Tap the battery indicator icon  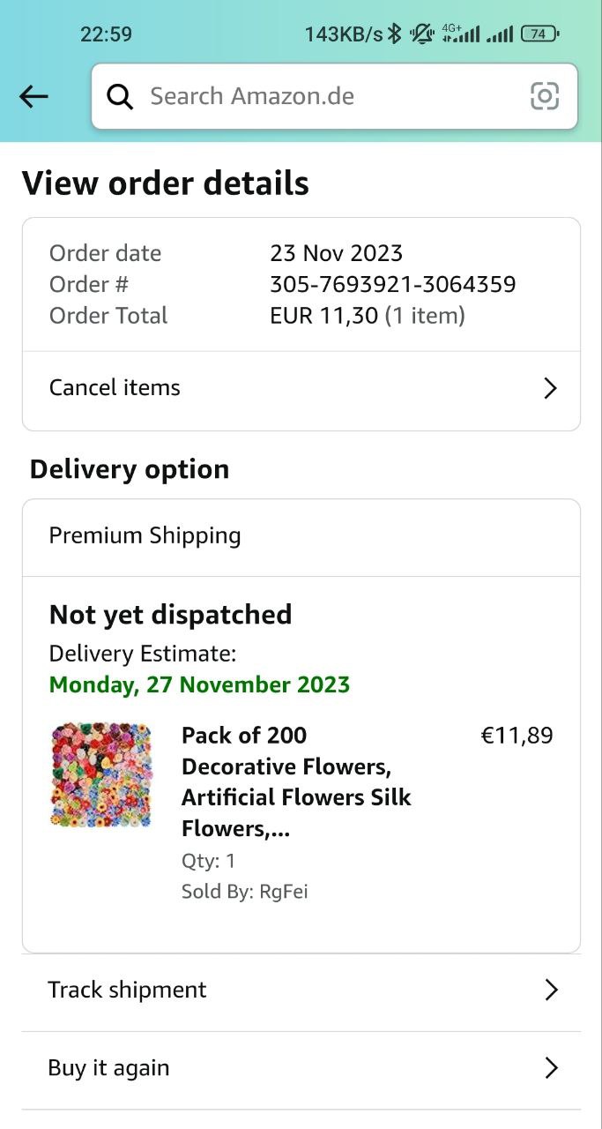(x=539, y=34)
